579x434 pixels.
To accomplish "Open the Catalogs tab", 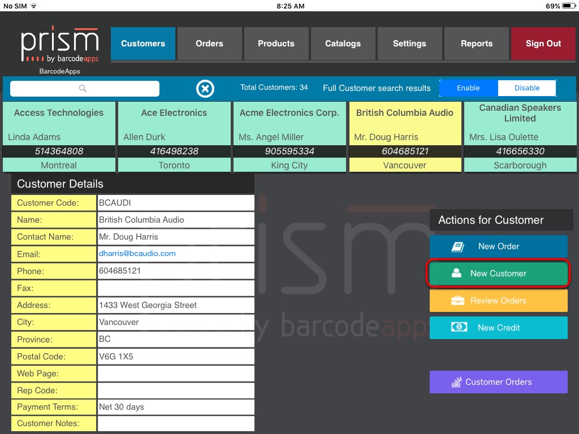I will click(x=343, y=44).
